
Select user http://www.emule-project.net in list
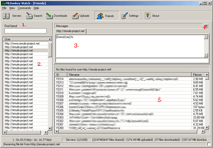[x=22, y=43]
